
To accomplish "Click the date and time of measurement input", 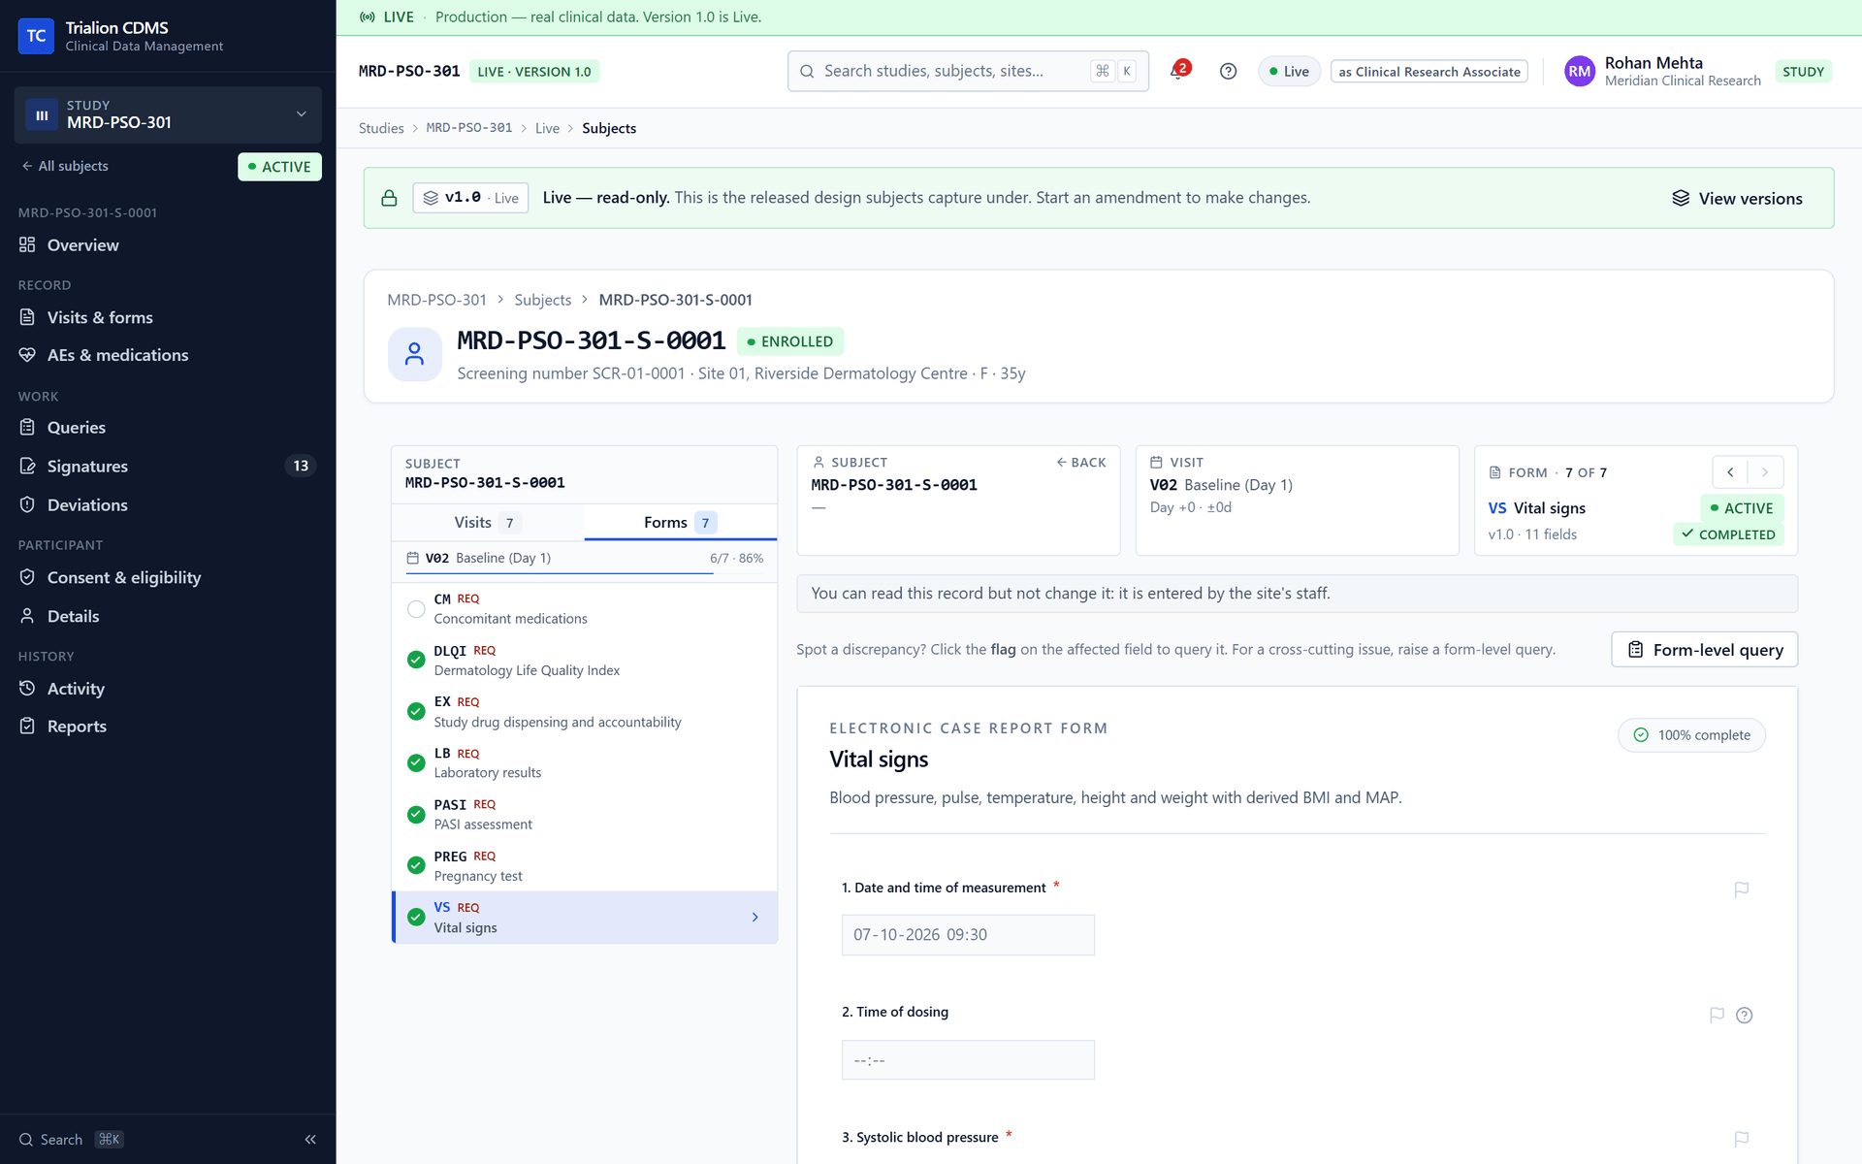I will pos(968,935).
